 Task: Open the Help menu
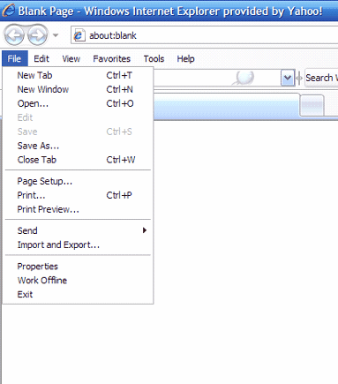185,59
